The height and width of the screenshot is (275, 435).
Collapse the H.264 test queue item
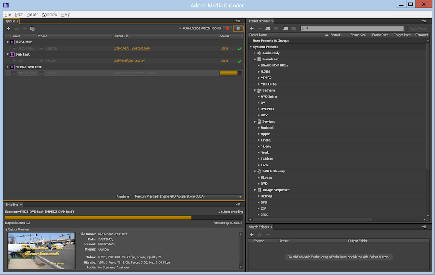click(x=7, y=42)
